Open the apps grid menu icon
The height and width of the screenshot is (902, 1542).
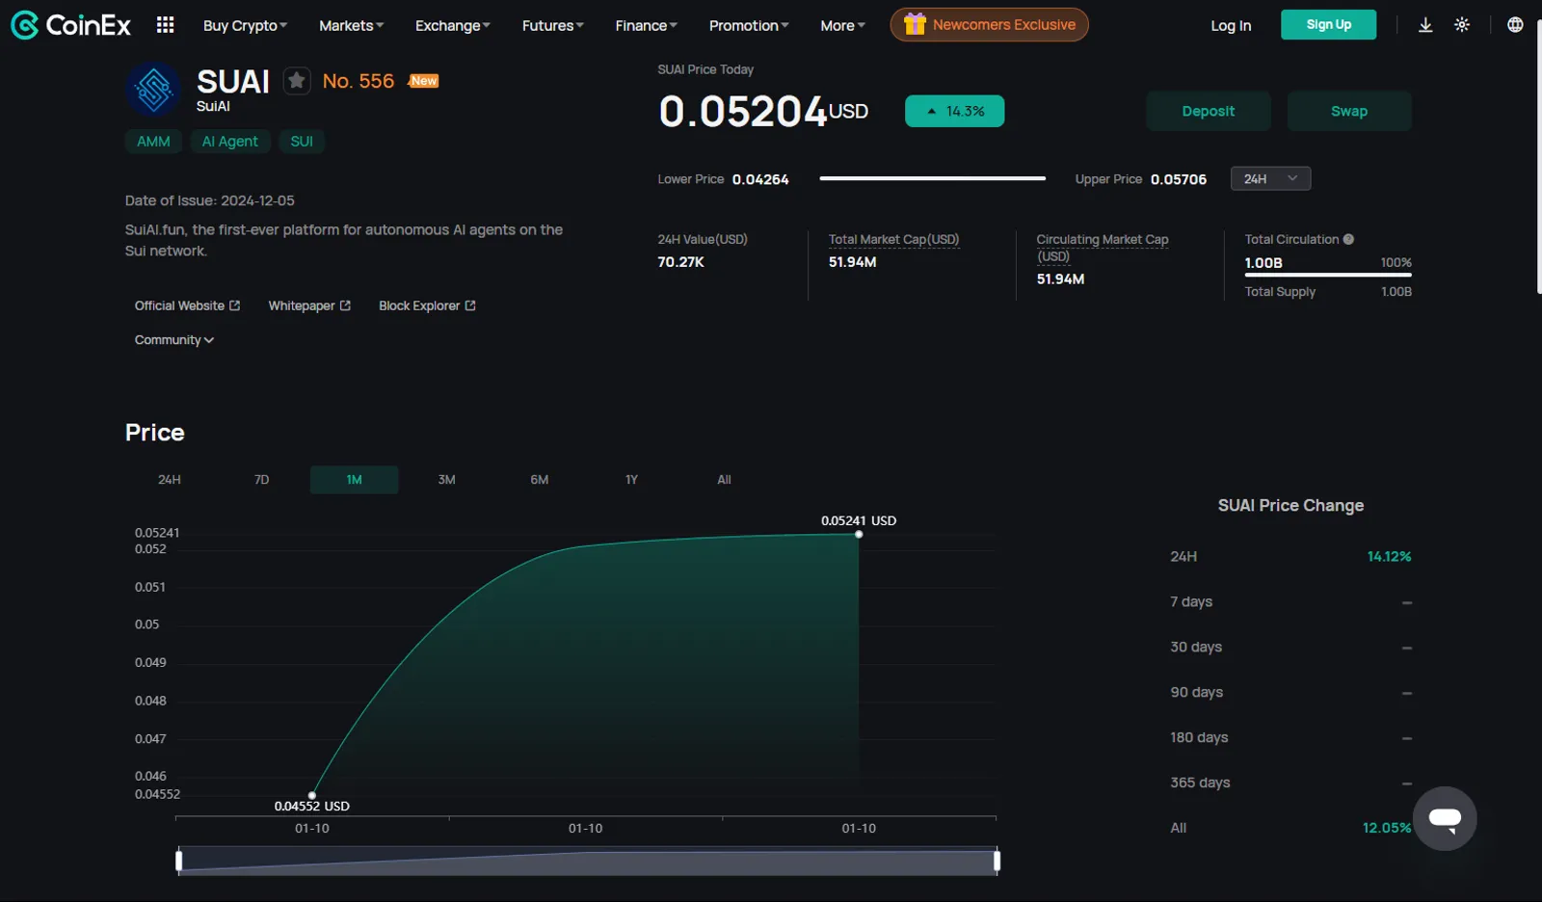pyautogui.click(x=165, y=25)
